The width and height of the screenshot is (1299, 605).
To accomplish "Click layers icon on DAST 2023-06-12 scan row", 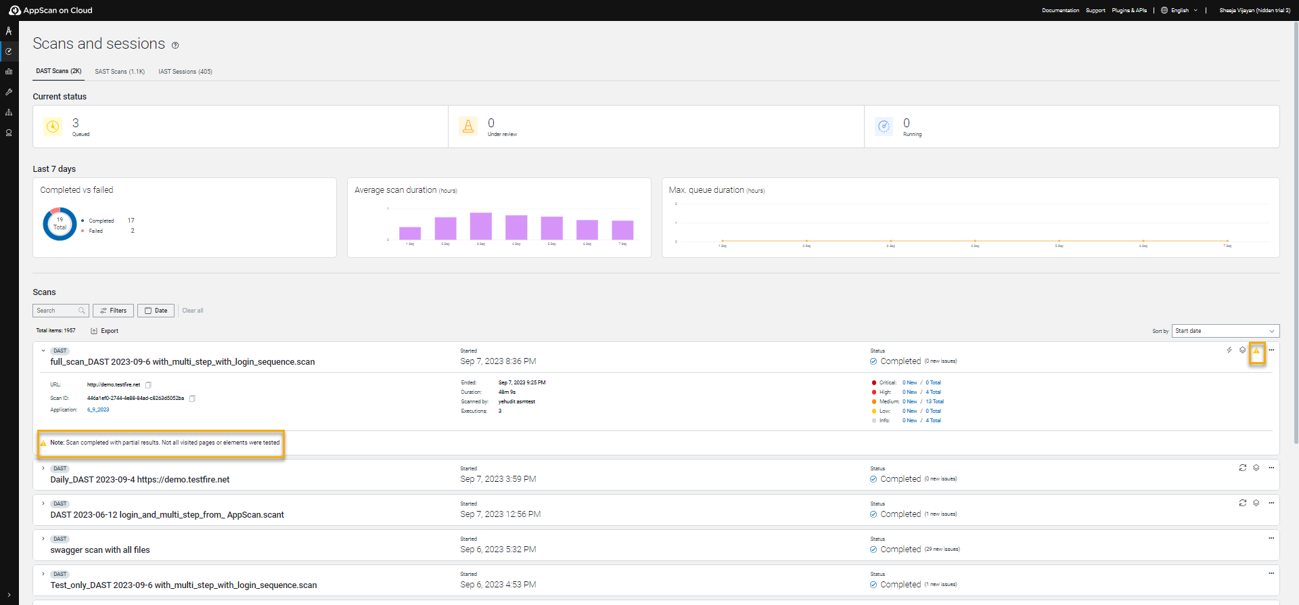I will (x=1256, y=503).
